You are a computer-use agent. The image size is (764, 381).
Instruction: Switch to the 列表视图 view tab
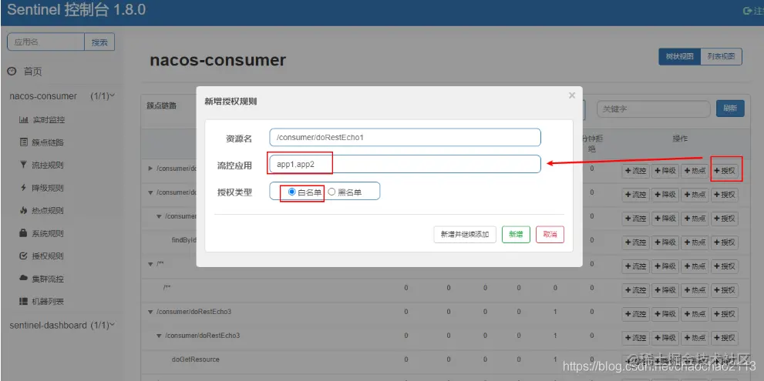(x=721, y=56)
